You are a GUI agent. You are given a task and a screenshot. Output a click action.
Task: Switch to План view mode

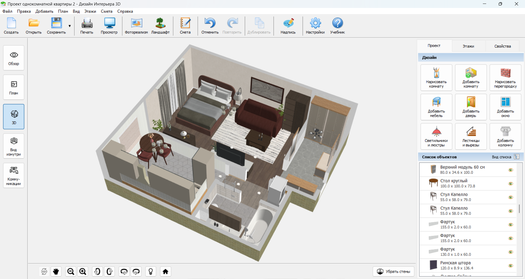pyautogui.click(x=14, y=87)
